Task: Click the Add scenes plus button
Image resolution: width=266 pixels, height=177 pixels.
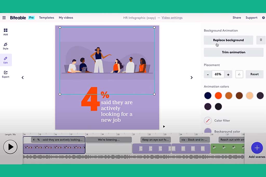Action: [x=257, y=148]
